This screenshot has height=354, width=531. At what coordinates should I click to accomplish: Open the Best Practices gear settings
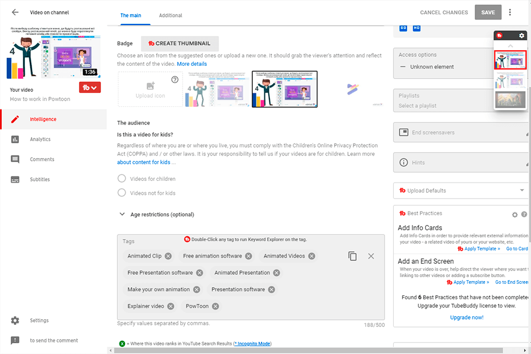(x=515, y=215)
